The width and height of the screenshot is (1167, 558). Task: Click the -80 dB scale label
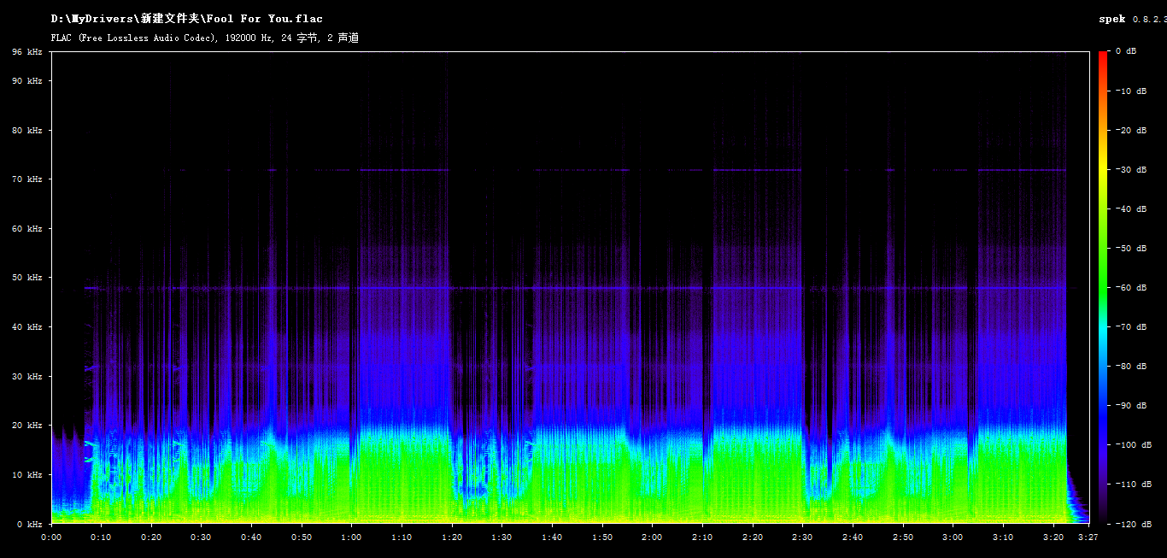[x=1129, y=367]
